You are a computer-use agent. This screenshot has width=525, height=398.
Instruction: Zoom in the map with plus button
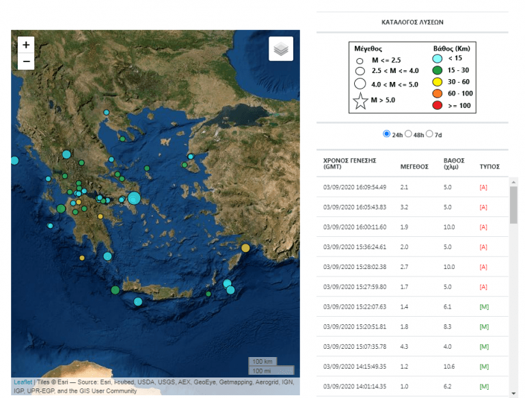pos(26,45)
